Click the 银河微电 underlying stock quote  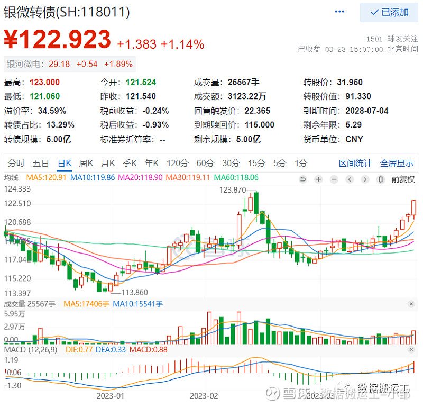pos(70,64)
